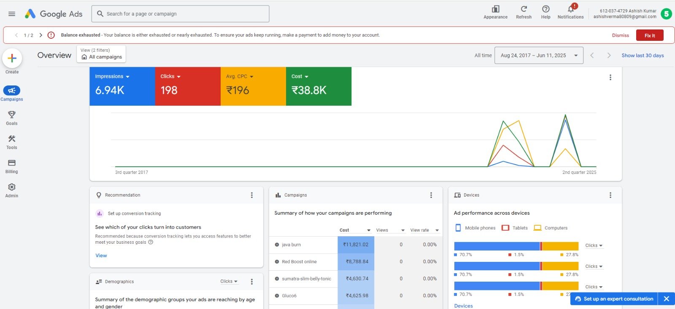Dismiss the balance exhausted alert
Viewport: 675px width, 309px height.
620,35
